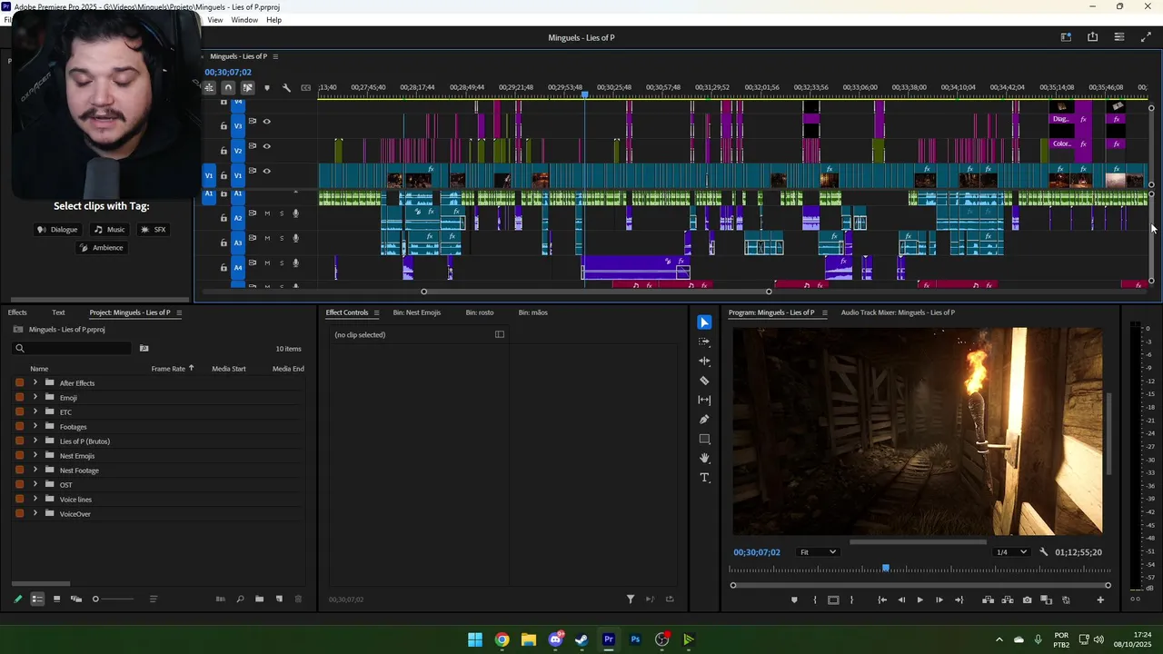The height and width of the screenshot is (654, 1163).
Task: Select the Hand tool
Action: click(704, 459)
